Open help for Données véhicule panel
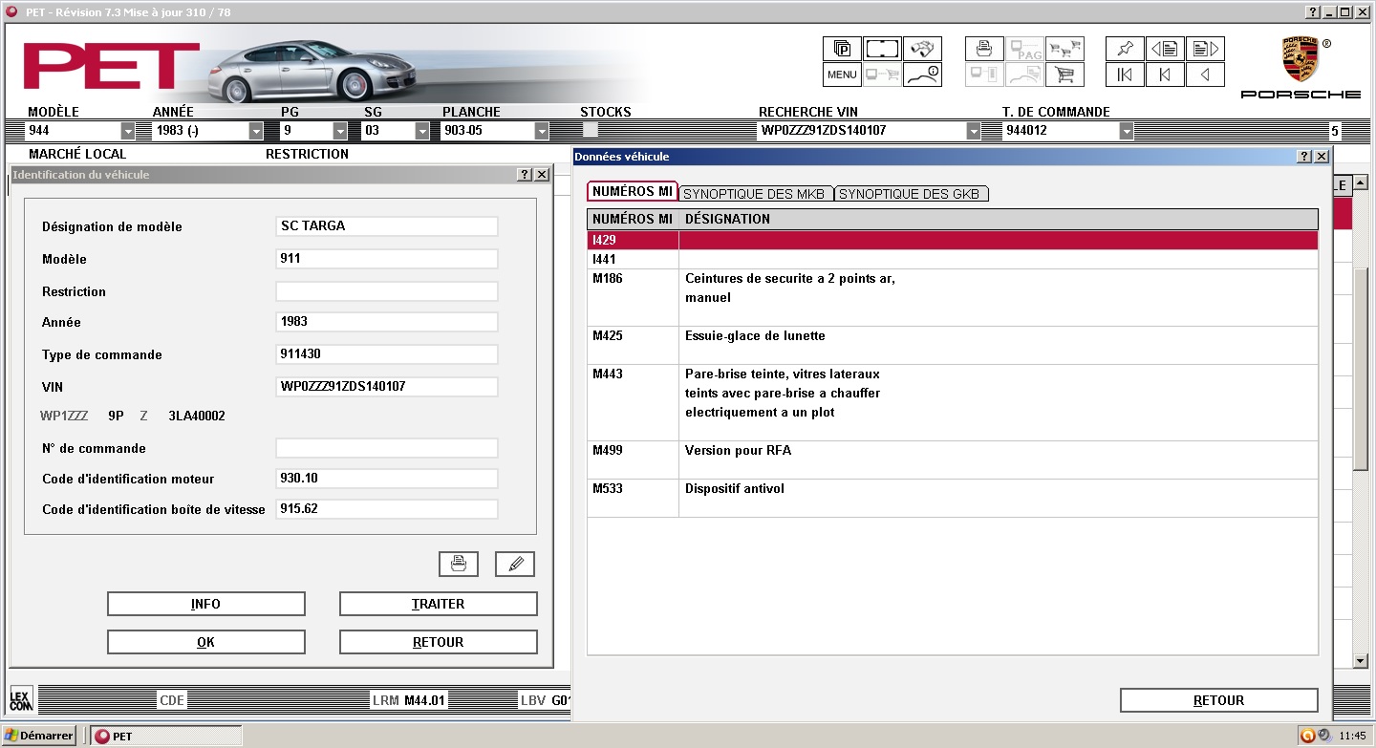 pos(1305,156)
